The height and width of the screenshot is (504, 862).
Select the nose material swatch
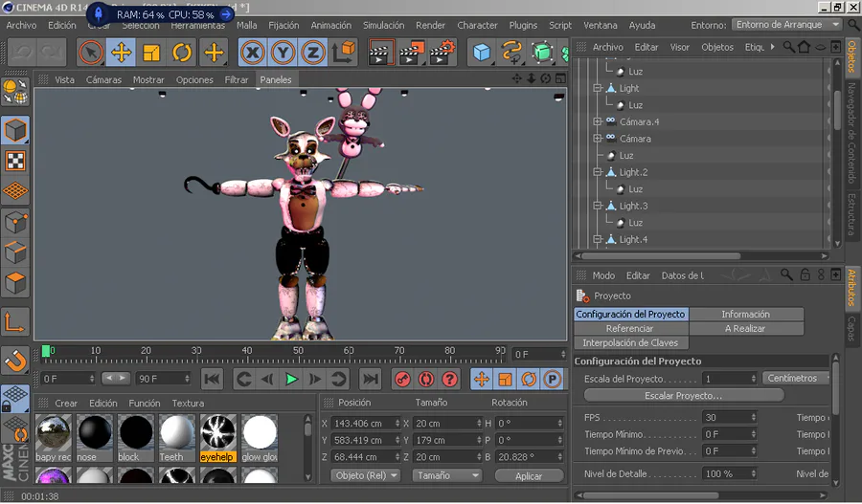(95, 438)
